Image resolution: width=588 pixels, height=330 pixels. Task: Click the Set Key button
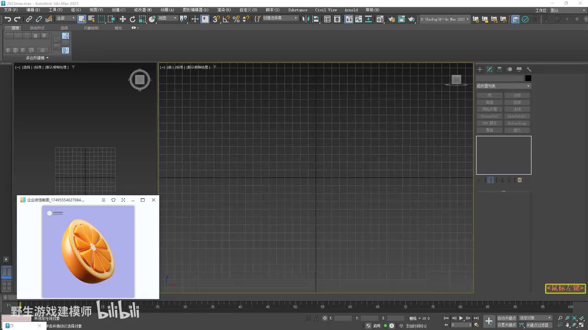pyautogui.click(x=507, y=325)
